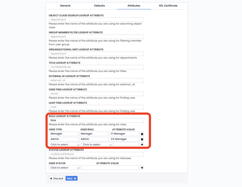Delete the CX Manager role mapping row
The height and width of the screenshot is (187, 242).
point(142,139)
